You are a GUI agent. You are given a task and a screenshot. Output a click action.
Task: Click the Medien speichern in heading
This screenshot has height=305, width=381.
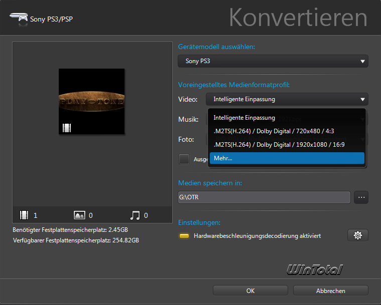pos(210,183)
